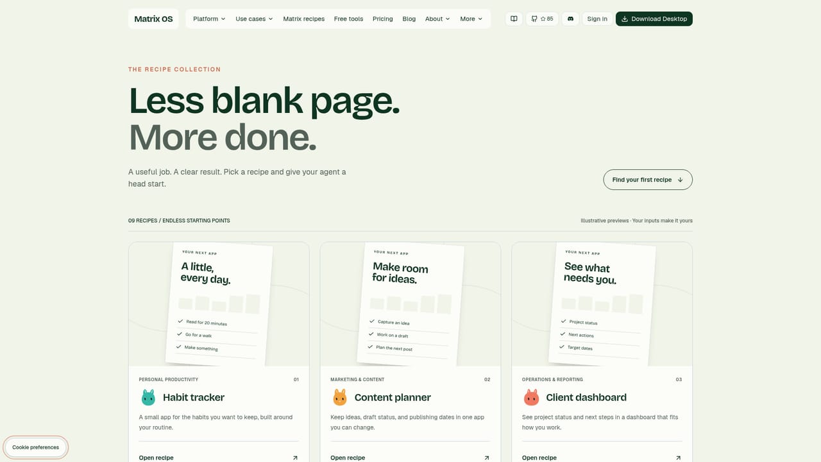Click the Matrix OS logo

pyautogui.click(x=153, y=19)
